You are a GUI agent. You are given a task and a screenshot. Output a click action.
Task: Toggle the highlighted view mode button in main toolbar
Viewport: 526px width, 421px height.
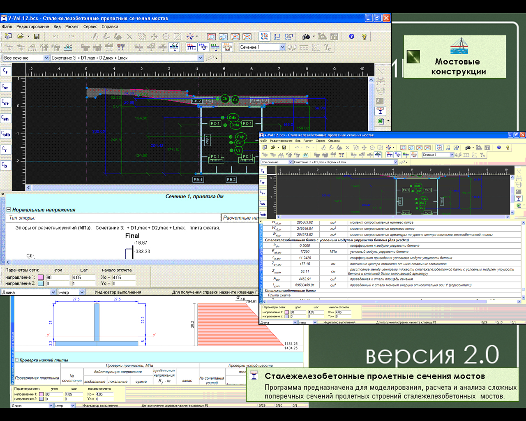coord(264,37)
